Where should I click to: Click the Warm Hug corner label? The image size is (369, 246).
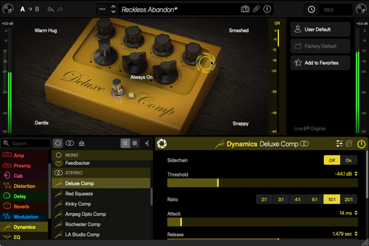[x=46, y=31]
